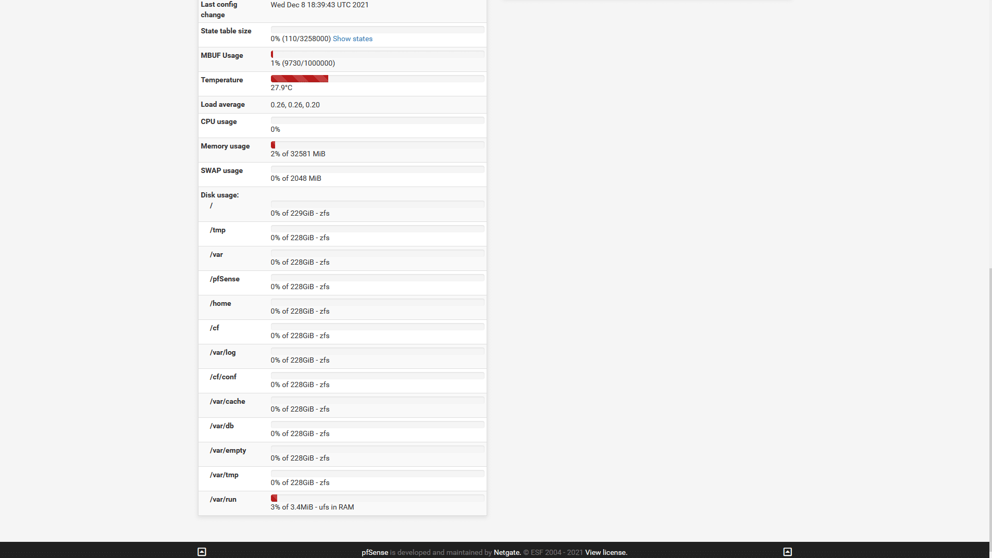This screenshot has height=558, width=992.
Task: Click the /cf mount point label
Action: tap(215, 328)
